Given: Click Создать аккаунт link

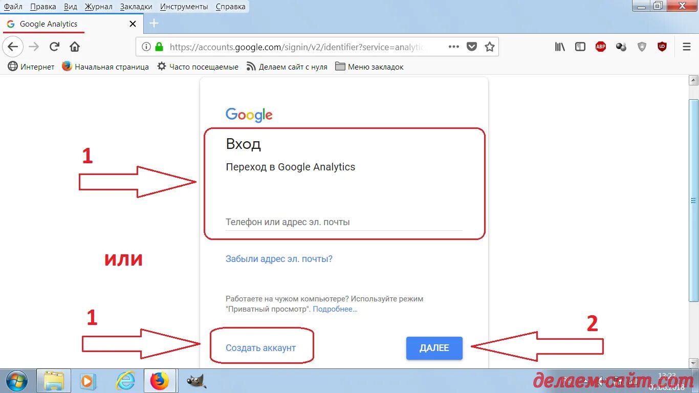Looking at the screenshot, I should click(x=261, y=348).
